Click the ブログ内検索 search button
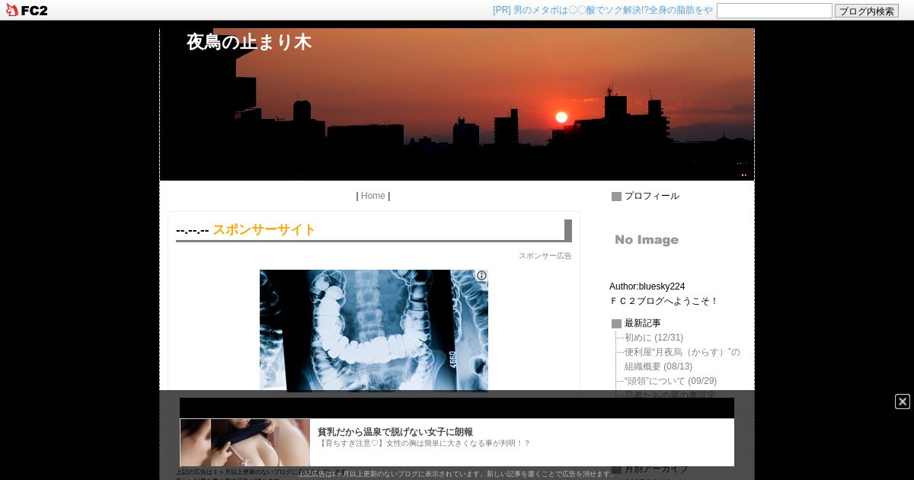914x480 pixels. coord(867,11)
